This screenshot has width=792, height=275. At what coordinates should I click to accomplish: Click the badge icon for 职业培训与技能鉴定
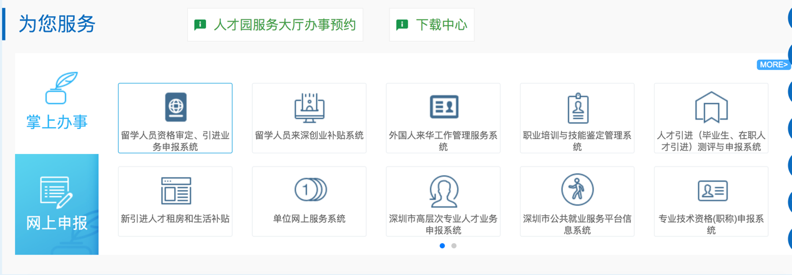pos(577,108)
